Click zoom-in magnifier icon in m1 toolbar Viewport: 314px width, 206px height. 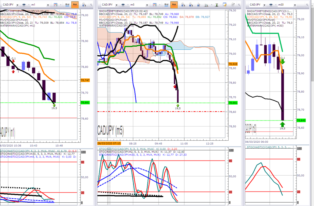[x=84, y=5]
